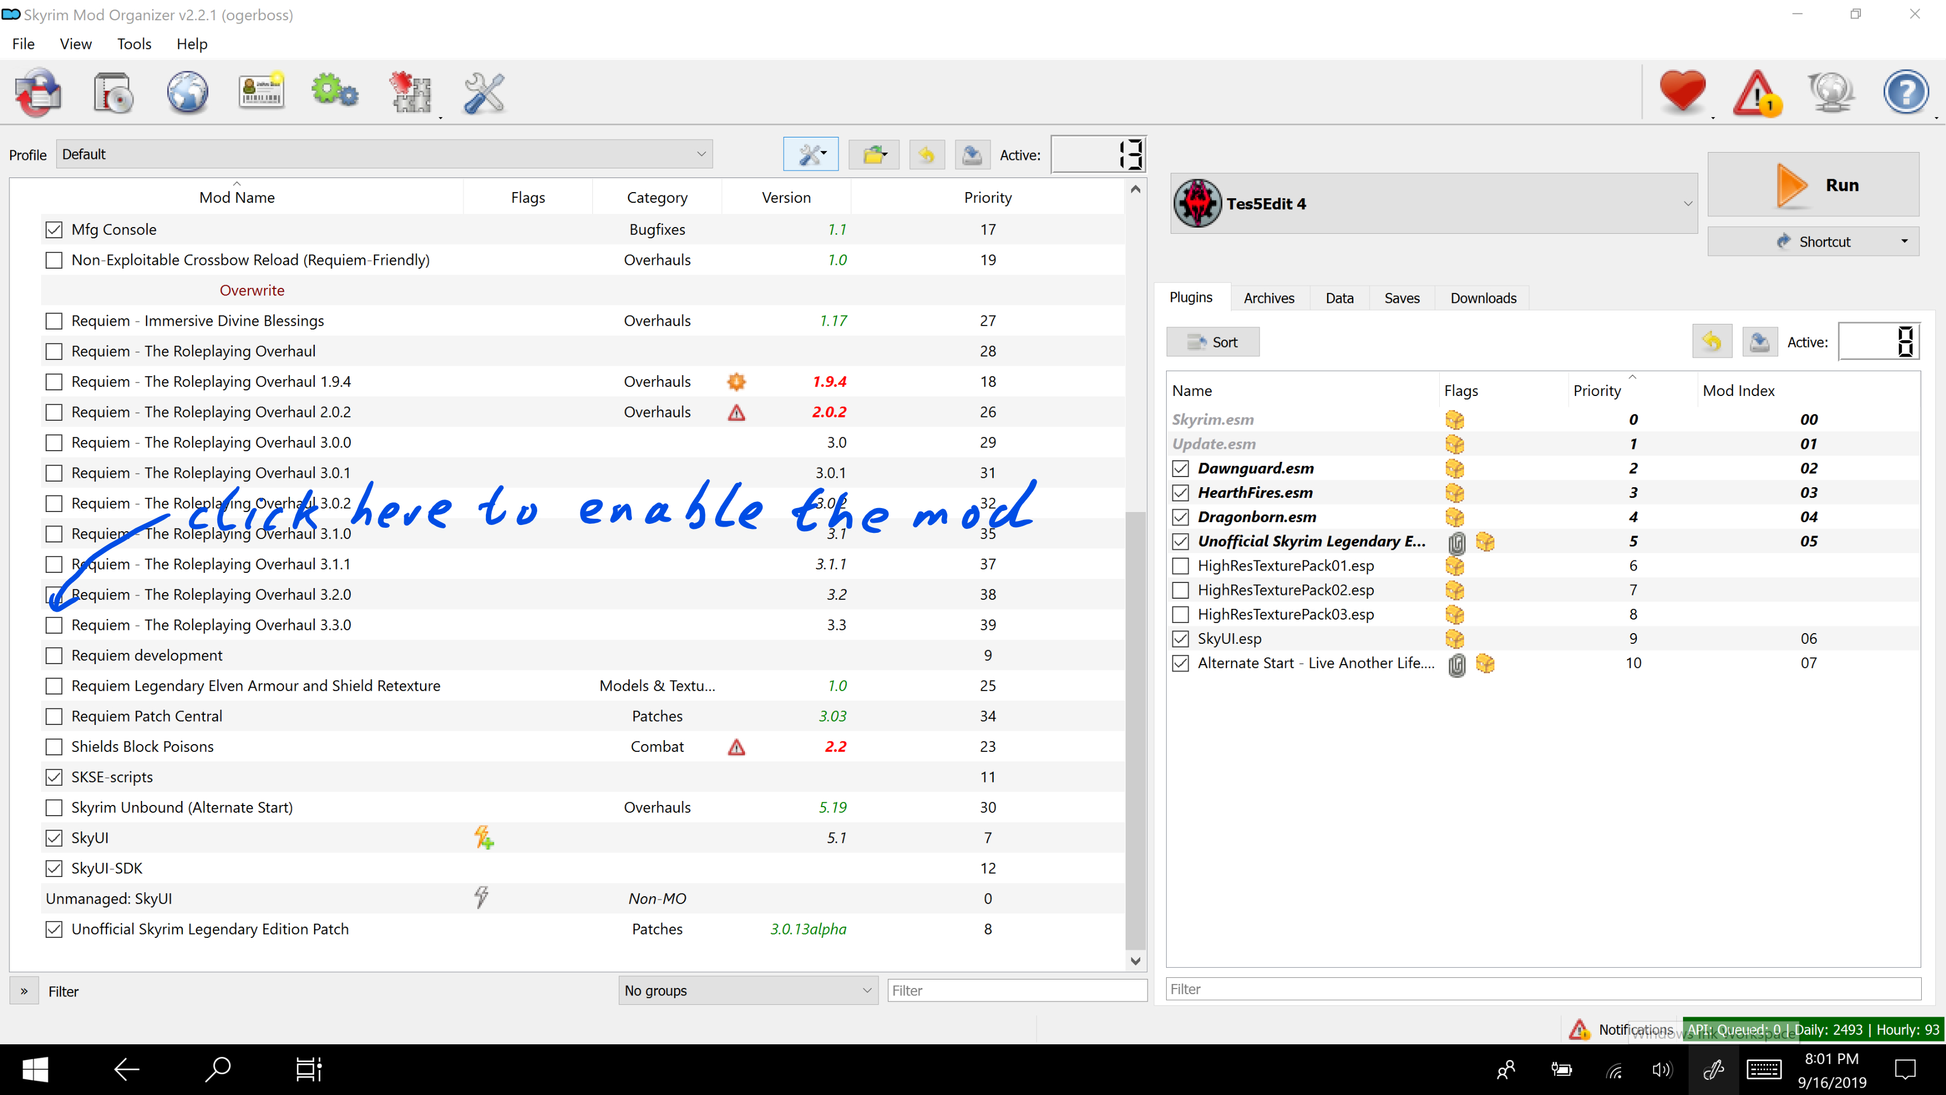The image size is (1946, 1095).
Task: Open the Profile dropdown set to Default
Action: click(x=384, y=154)
